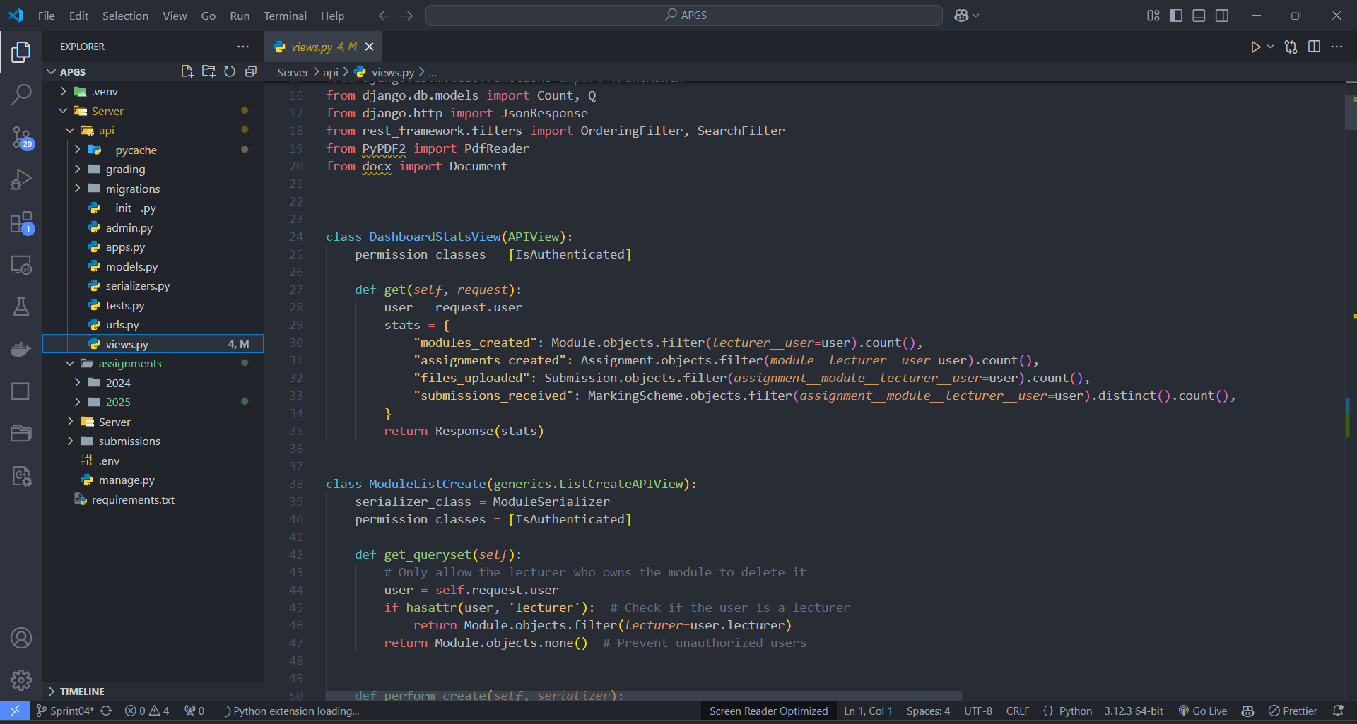Collapse the assignments folder
The height and width of the screenshot is (724, 1357).
153,363
